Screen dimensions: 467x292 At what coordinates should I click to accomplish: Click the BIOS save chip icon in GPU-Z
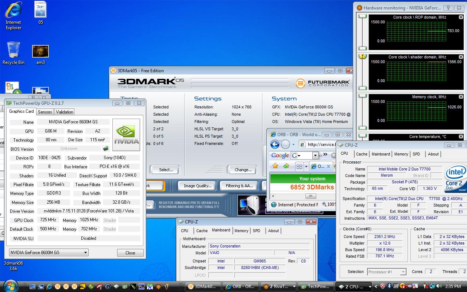[106, 149]
